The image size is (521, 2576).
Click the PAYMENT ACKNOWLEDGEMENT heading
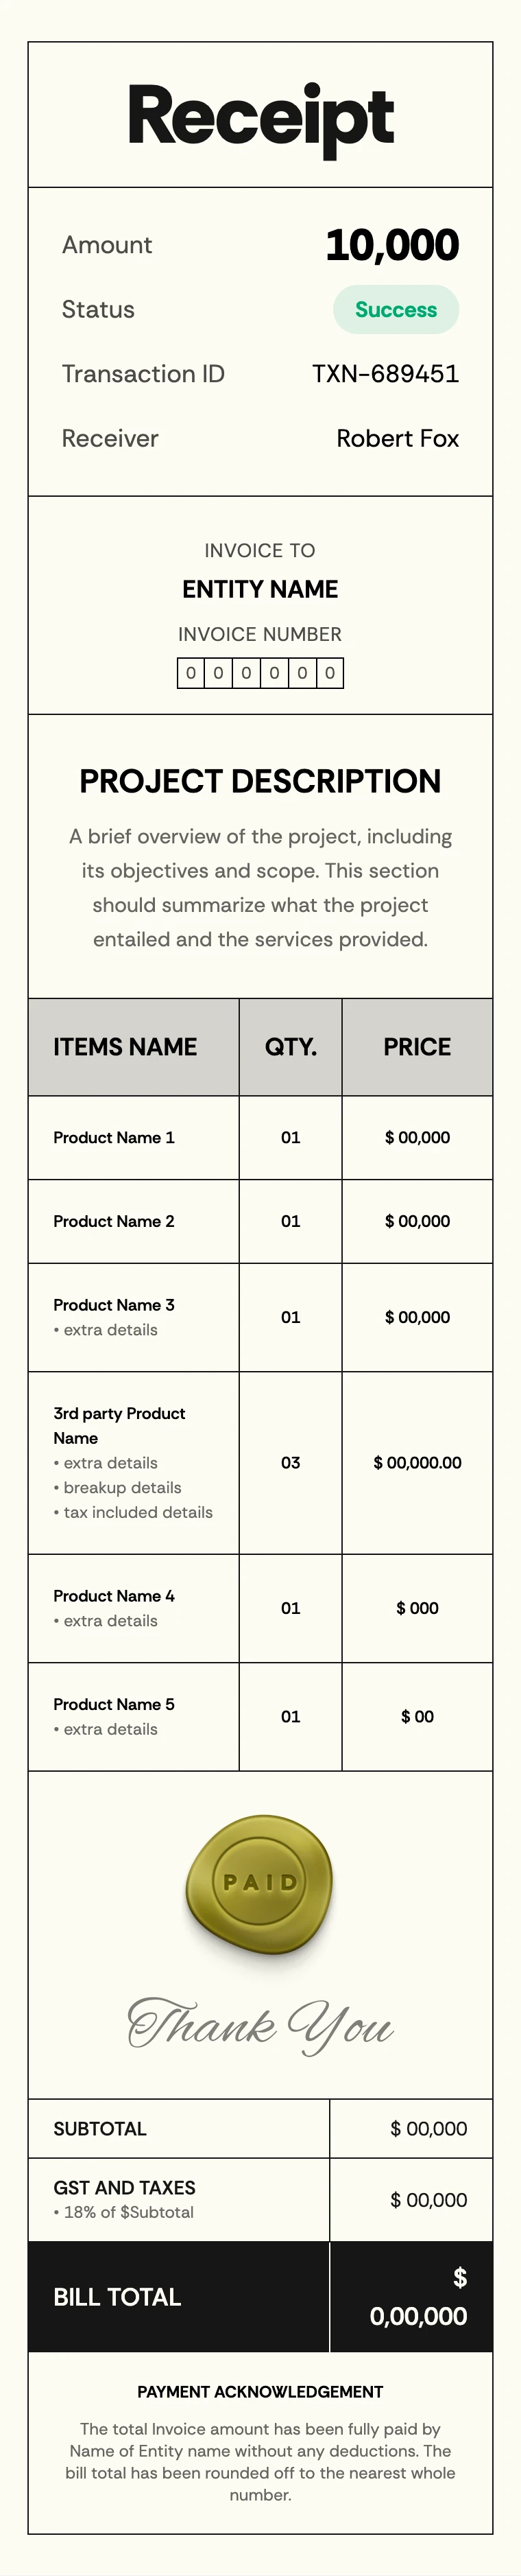pyautogui.click(x=260, y=2392)
